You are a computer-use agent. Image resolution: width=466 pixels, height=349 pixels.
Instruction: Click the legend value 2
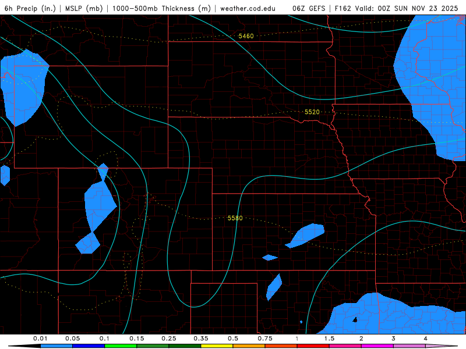pyautogui.click(x=361, y=339)
